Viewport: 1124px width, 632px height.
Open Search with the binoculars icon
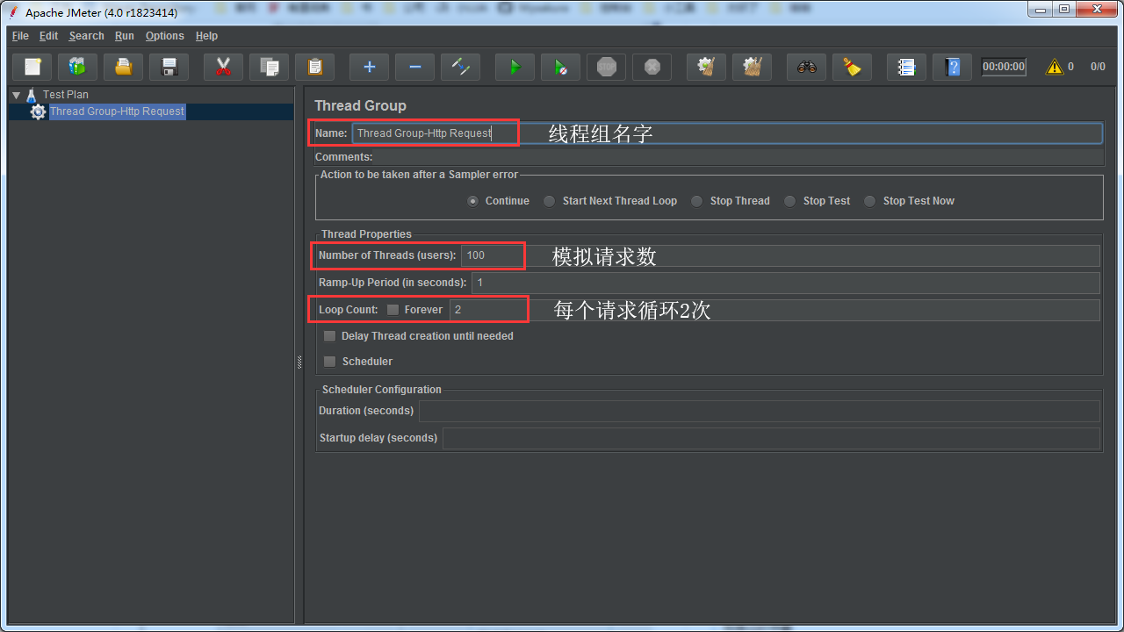click(807, 67)
